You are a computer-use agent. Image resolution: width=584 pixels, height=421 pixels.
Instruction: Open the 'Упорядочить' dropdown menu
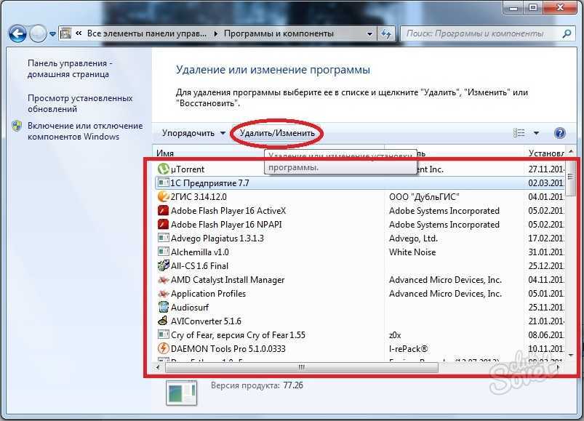click(193, 133)
